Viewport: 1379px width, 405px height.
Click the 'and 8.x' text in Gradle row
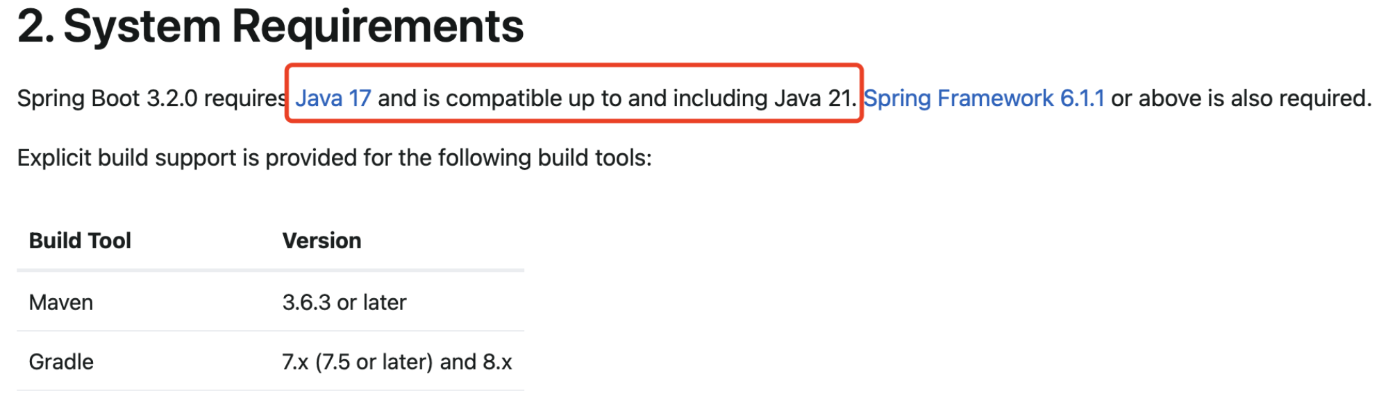(x=476, y=362)
